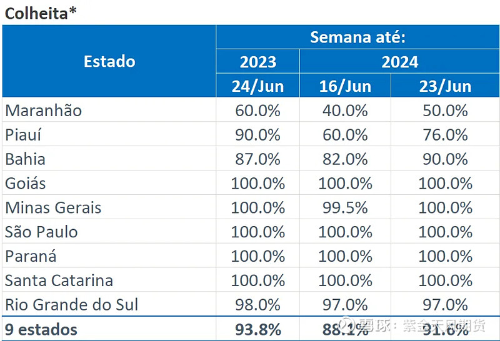This screenshot has height=341, width=500.
Task: Click the 16/Jun column header
Action: (345, 86)
